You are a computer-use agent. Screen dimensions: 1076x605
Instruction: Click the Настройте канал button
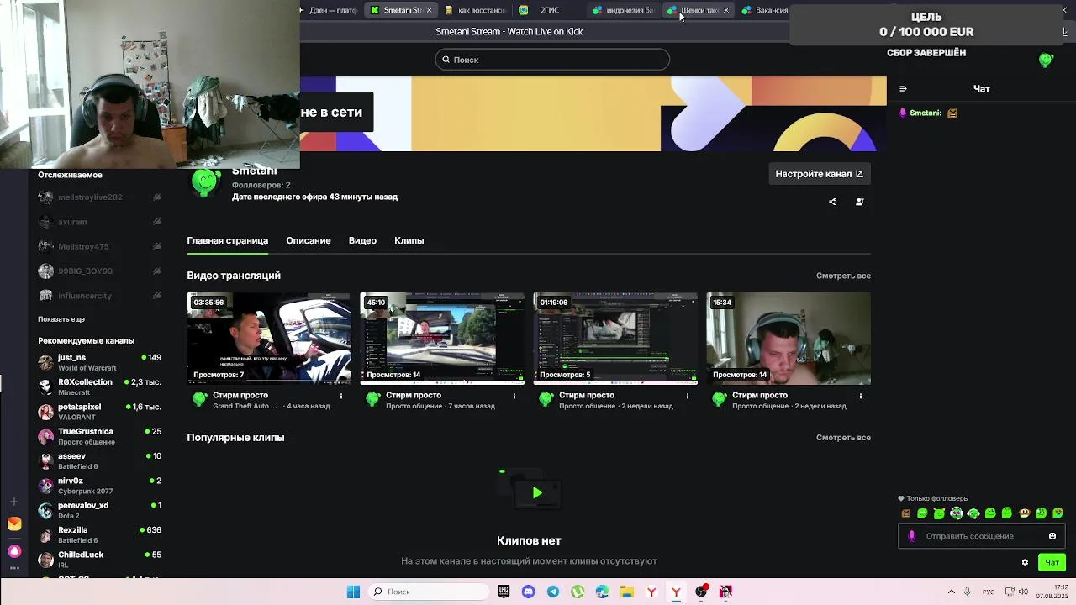tap(819, 174)
